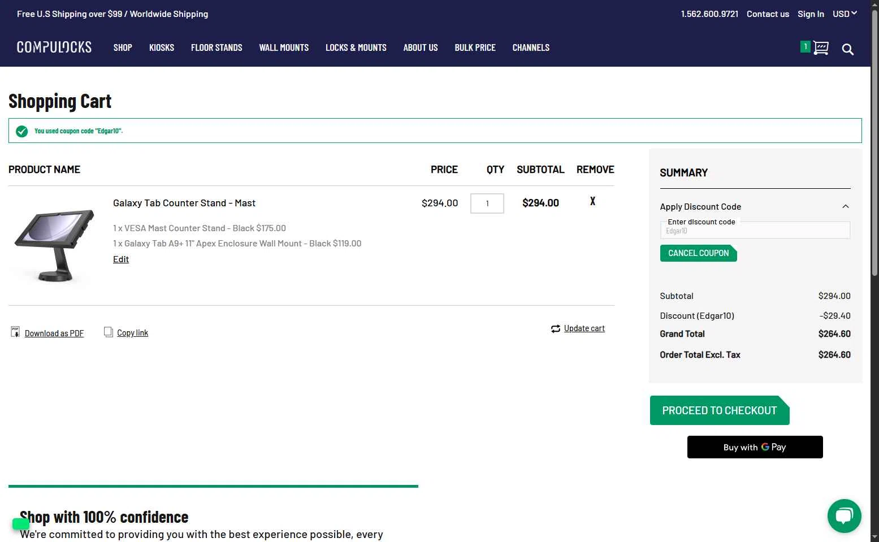Open Galaxy Tab Counter Stand - Mast product
Image resolution: width=879 pixels, height=542 pixels.
coord(184,203)
